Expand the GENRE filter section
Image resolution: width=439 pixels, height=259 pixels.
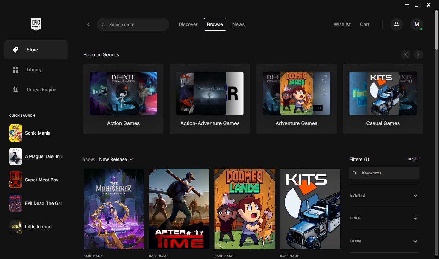(384, 241)
